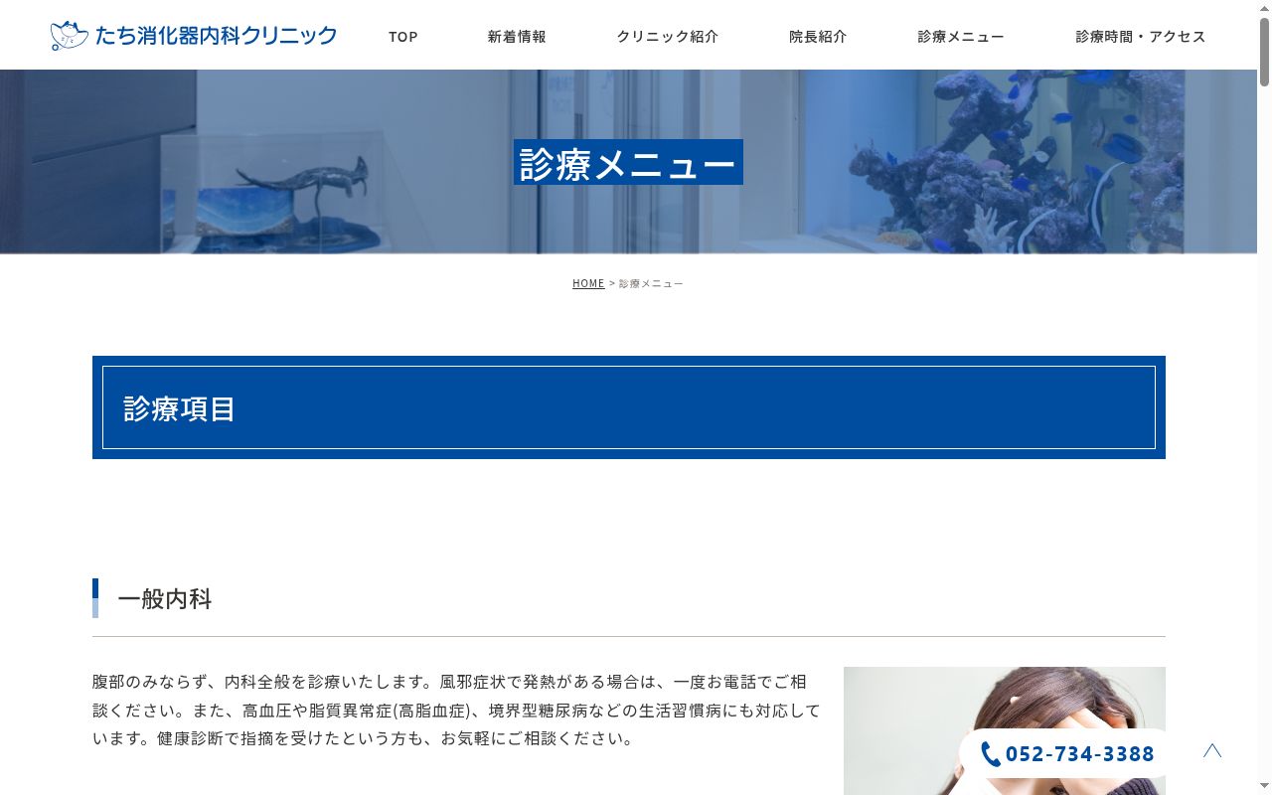The image size is (1272, 795).
Task: Open the TOP menu item
Action: pyautogui.click(x=403, y=36)
